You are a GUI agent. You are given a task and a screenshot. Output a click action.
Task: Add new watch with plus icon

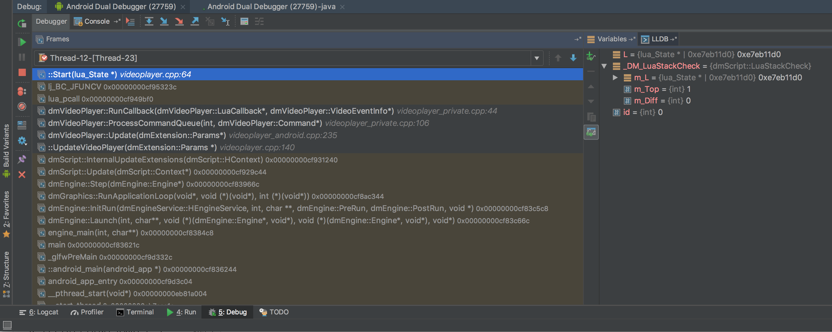pyautogui.click(x=590, y=57)
